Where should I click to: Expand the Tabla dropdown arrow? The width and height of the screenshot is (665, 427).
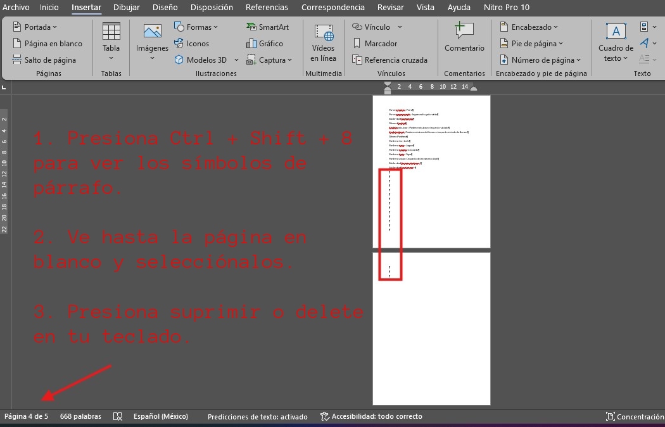tap(111, 58)
